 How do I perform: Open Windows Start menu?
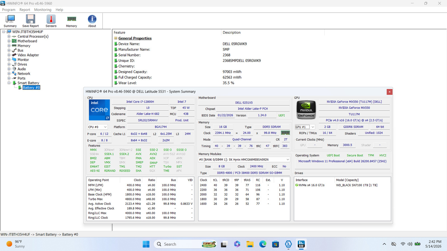(146, 244)
